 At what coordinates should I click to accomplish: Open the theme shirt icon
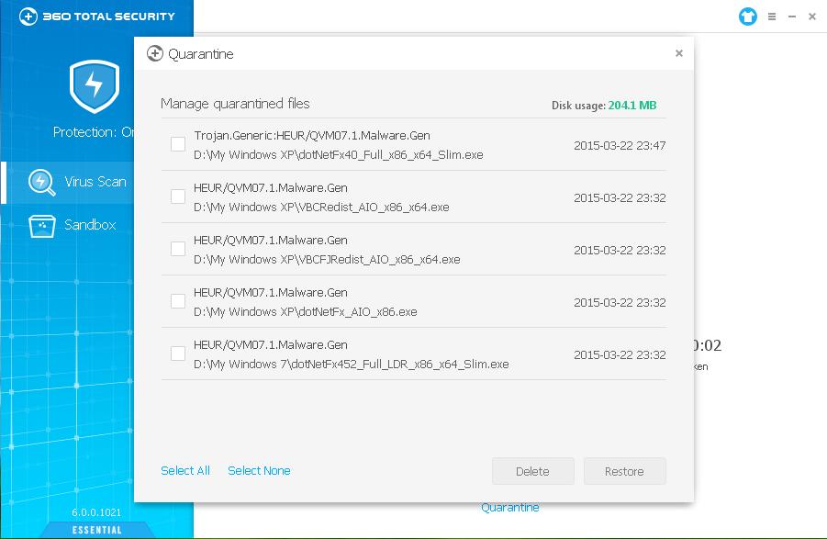(x=747, y=17)
